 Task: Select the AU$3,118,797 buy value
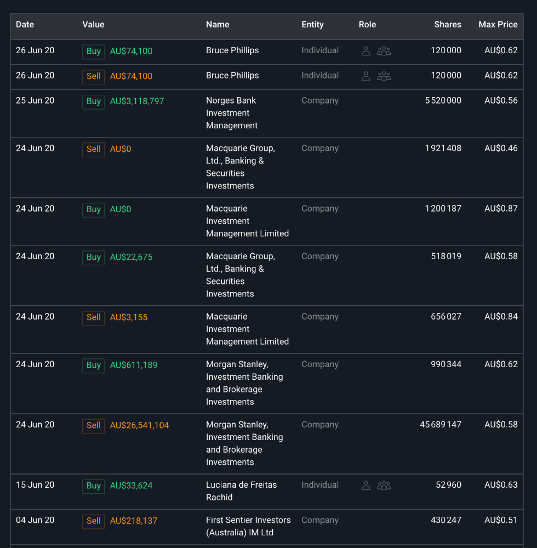click(x=137, y=101)
